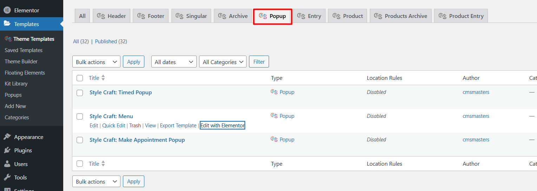Click the Users person icon
537x191 pixels.
7,164
